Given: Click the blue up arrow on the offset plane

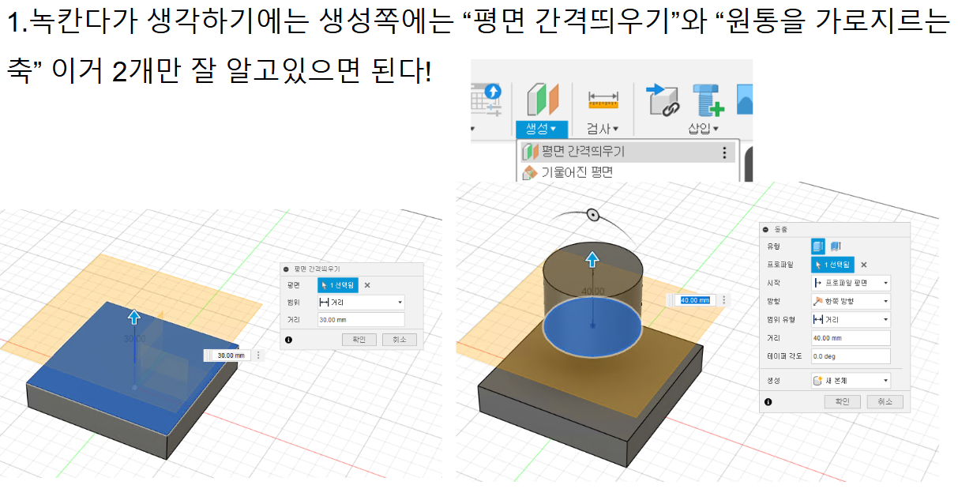Looking at the screenshot, I should [134, 317].
